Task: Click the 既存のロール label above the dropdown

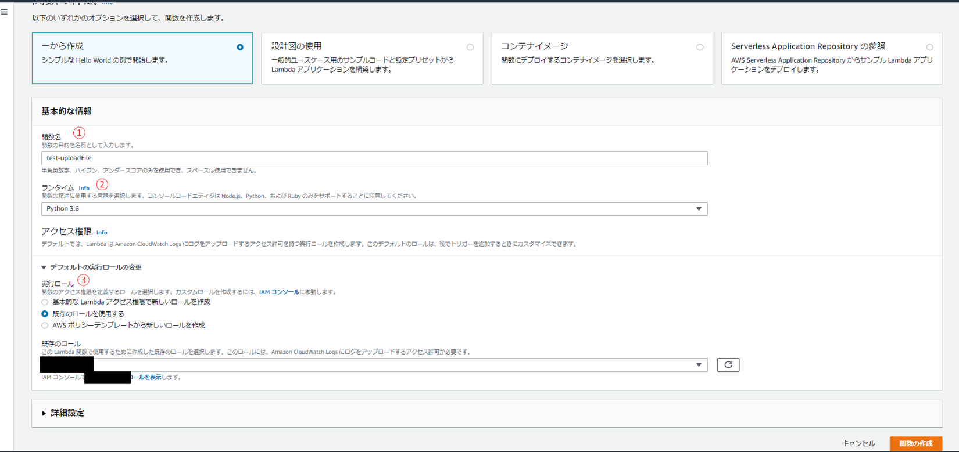Action: 61,344
